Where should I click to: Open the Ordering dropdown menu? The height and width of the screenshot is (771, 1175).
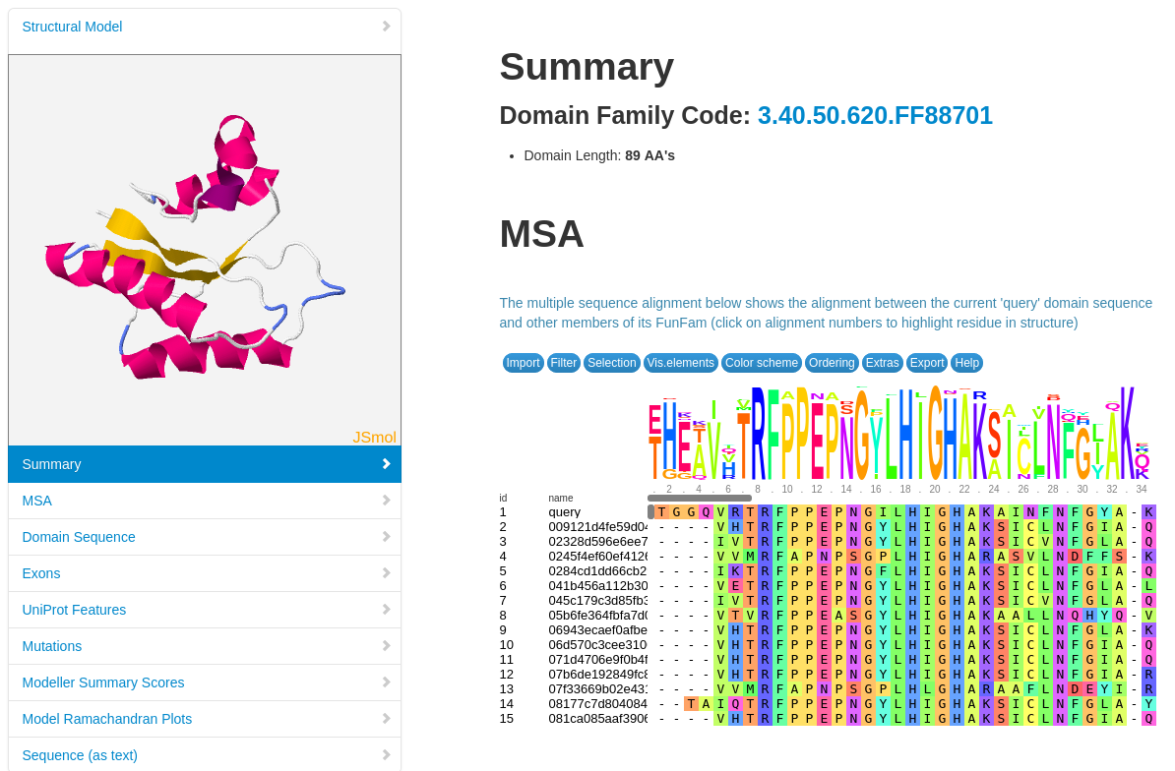(x=832, y=363)
